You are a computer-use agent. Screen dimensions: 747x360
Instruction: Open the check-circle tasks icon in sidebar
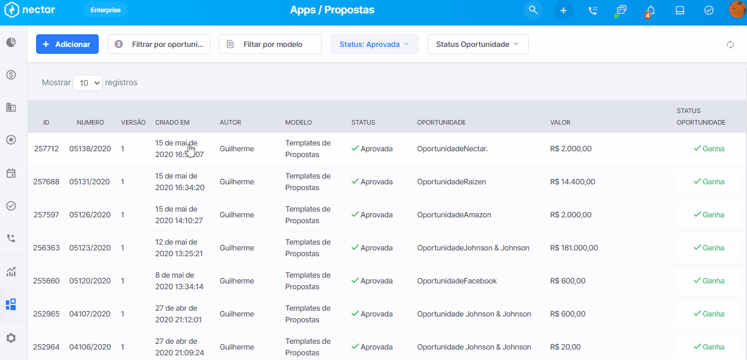tap(11, 206)
